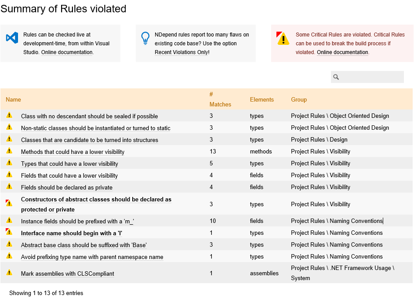
Task: Open the Online documentation link in the critical rules box
Action: point(342,52)
